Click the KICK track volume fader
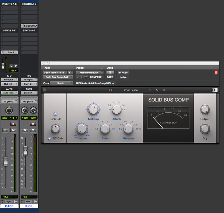 coord(26,151)
